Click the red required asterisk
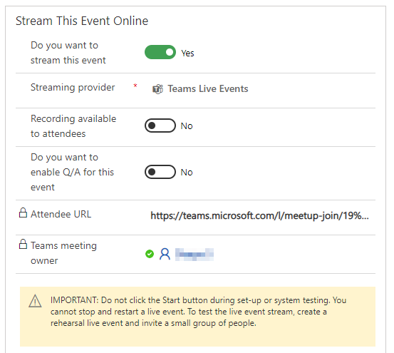Viewport: 394px width, 353px height. (x=135, y=86)
